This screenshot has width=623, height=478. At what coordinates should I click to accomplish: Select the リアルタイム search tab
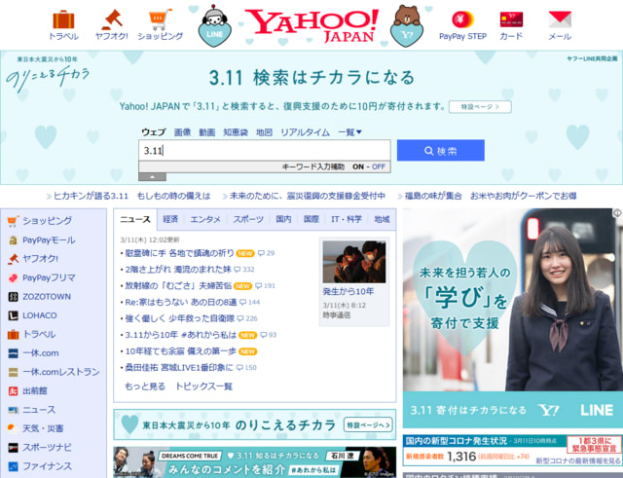coord(305,132)
